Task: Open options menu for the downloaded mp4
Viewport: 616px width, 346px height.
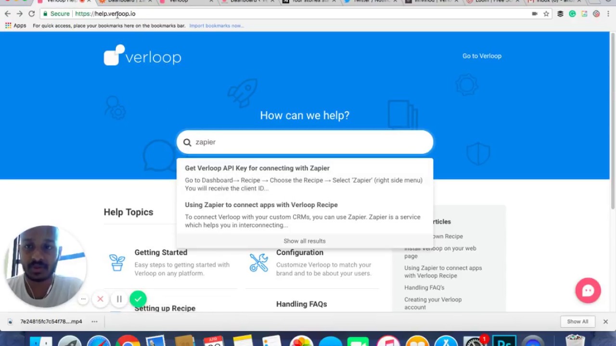Action: (94, 321)
